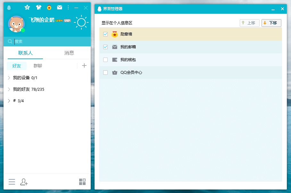
Task: Open the interface manager grid icon
Action: point(82,181)
